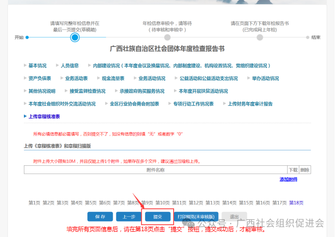This screenshot has width=335, height=237.
Task: Click the active blue progress step circle
Action: pyautogui.click(x=75, y=37)
